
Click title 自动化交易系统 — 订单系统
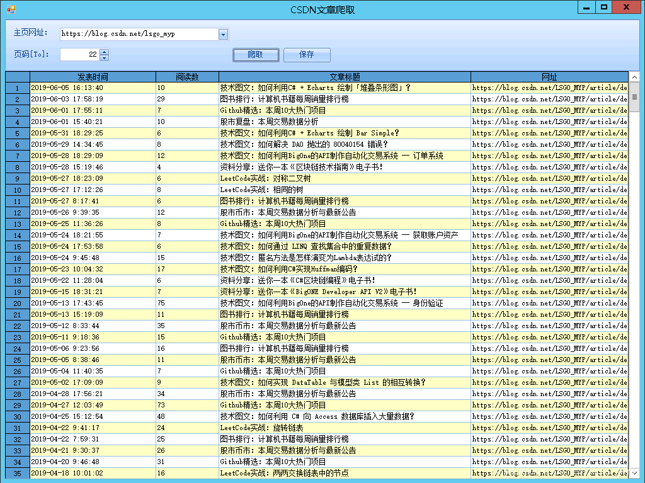[345, 156]
